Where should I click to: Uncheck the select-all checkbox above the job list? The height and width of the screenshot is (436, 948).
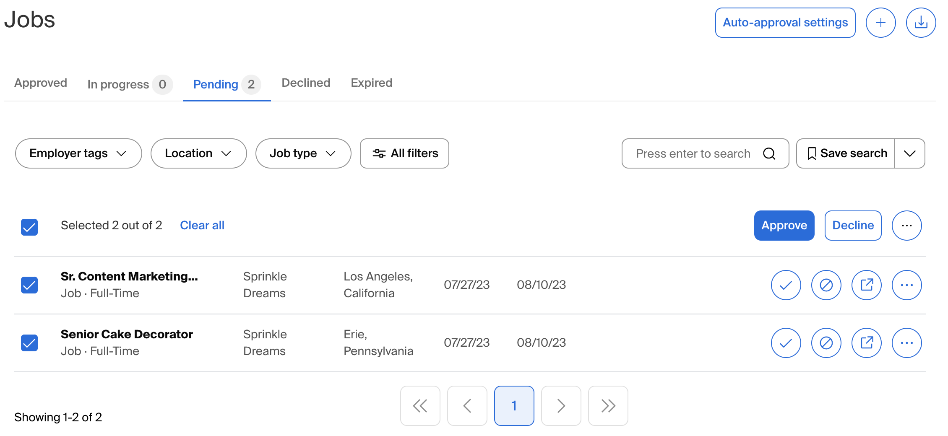(x=29, y=226)
